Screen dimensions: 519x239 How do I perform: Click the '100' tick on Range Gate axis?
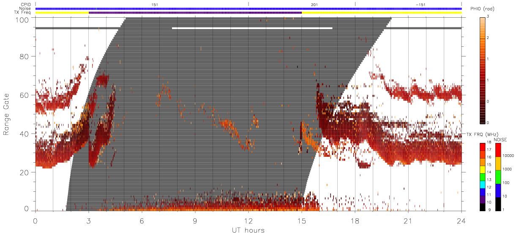[22, 19]
